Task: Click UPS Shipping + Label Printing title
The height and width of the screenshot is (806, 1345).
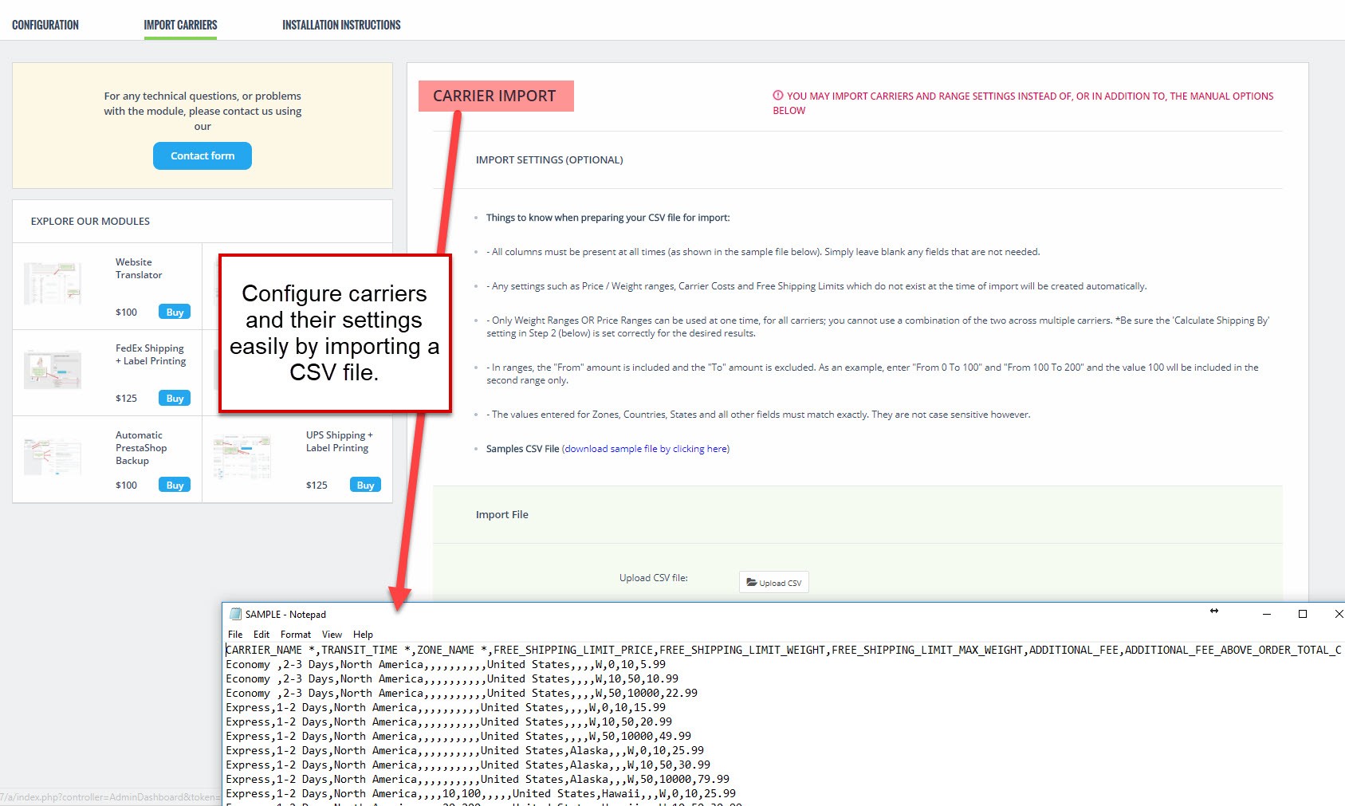Action: coord(339,441)
